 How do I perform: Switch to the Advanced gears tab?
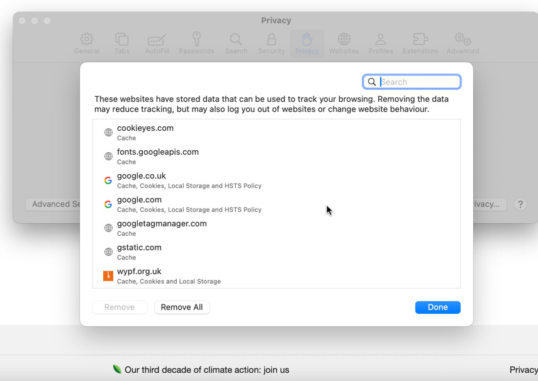462,40
